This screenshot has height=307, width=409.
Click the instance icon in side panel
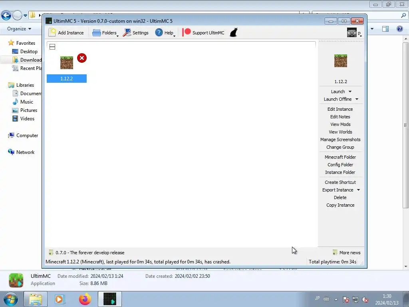(x=341, y=61)
